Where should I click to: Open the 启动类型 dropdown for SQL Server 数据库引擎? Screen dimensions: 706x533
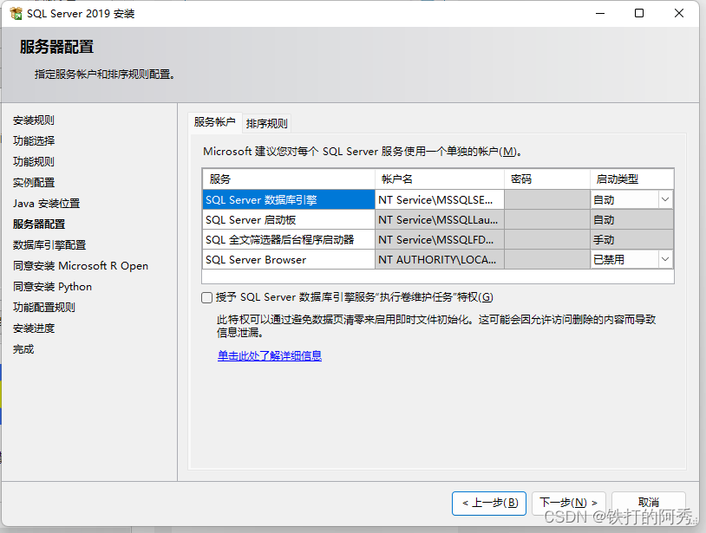click(664, 199)
